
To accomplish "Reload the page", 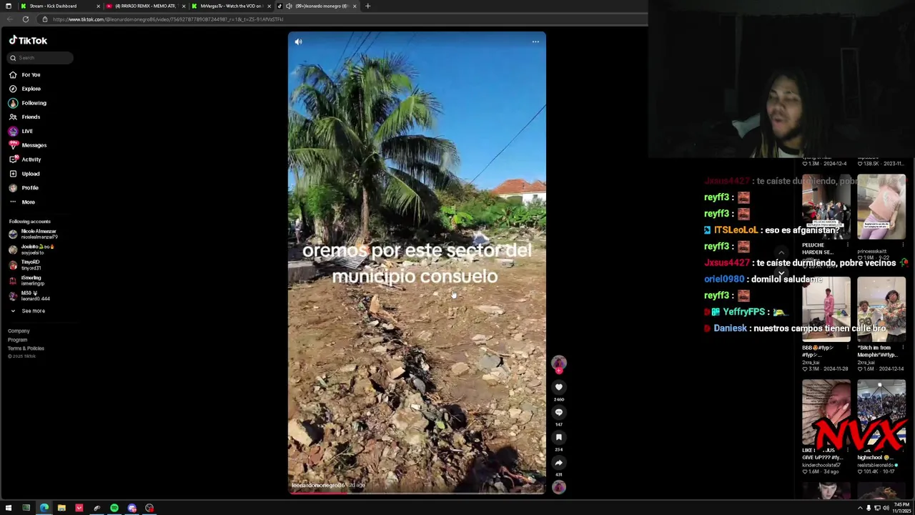I will point(26,19).
